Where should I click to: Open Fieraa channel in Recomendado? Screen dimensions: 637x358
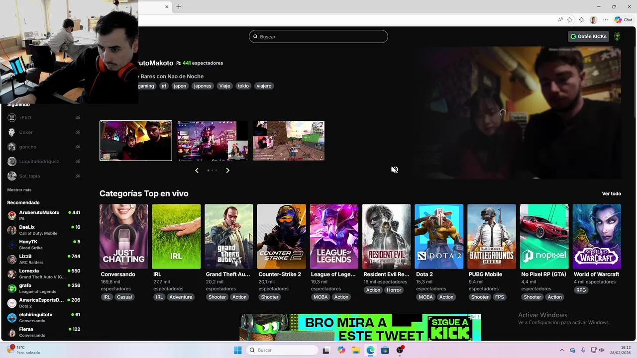tap(44, 332)
